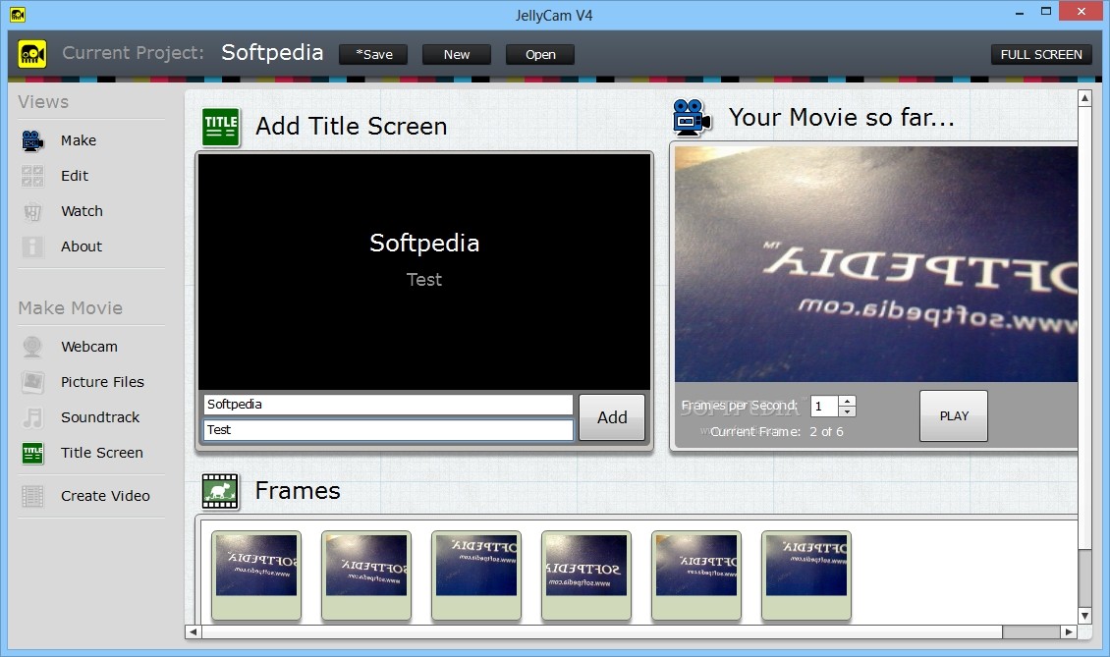
Task: Open the About info icon
Action: pos(31,247)
